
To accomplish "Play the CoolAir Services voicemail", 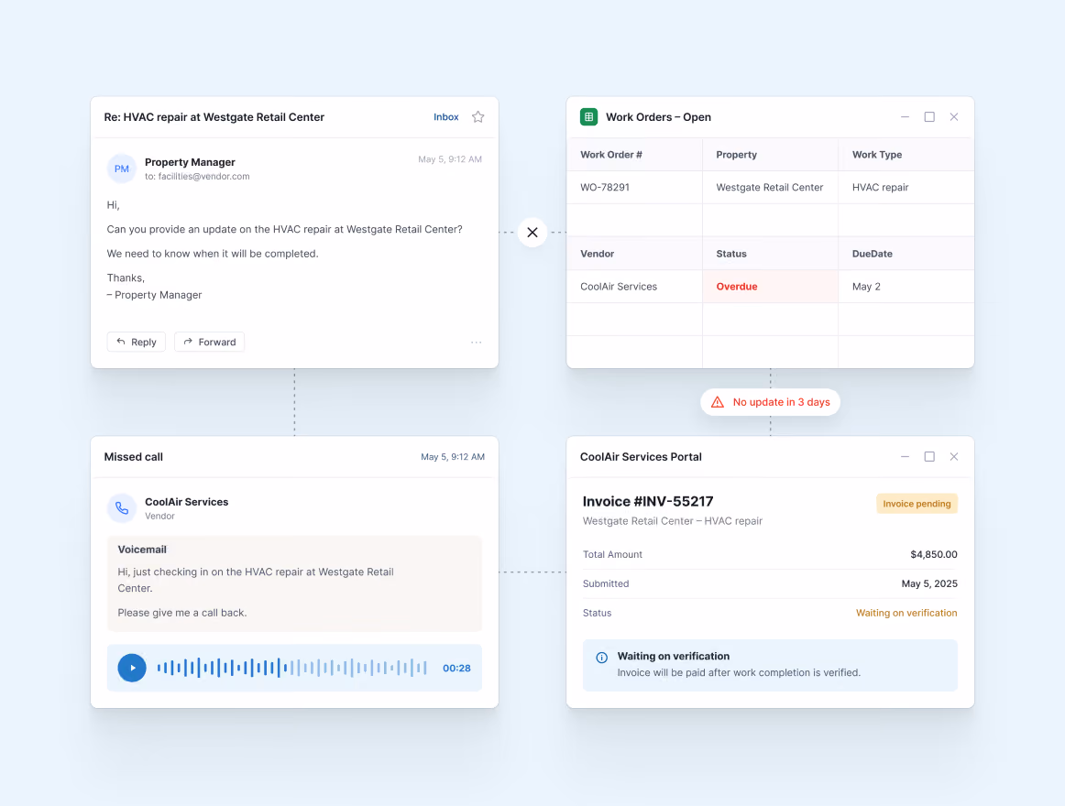I will [132, 668].
